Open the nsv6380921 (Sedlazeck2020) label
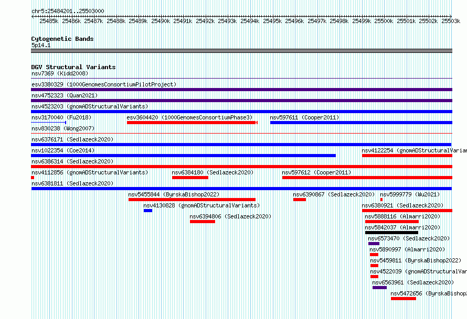This screenshot has width=467, height=319. pyautogui.click(x=402, y=205)
